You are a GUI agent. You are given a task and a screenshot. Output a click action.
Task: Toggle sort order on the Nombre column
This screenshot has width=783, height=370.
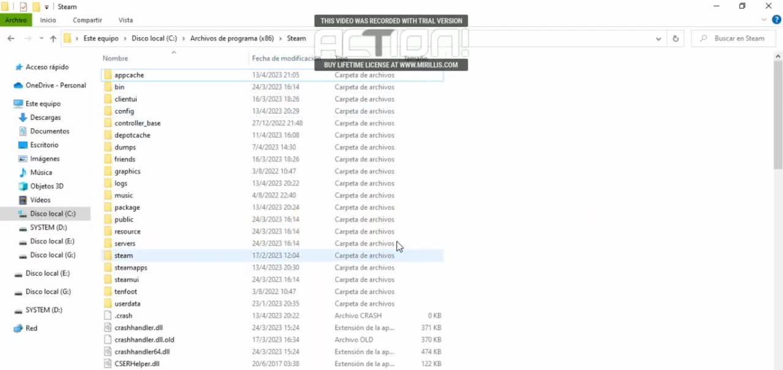click(115, 58)
